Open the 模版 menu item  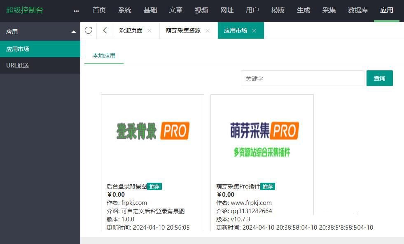278,10
